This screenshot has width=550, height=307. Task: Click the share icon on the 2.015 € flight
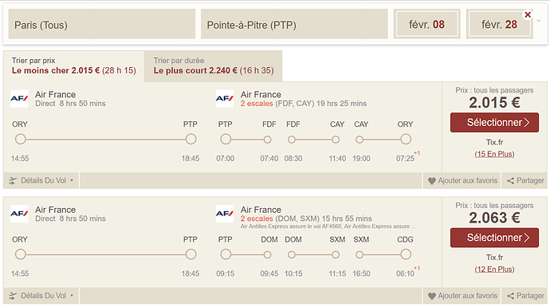[511, 181]
